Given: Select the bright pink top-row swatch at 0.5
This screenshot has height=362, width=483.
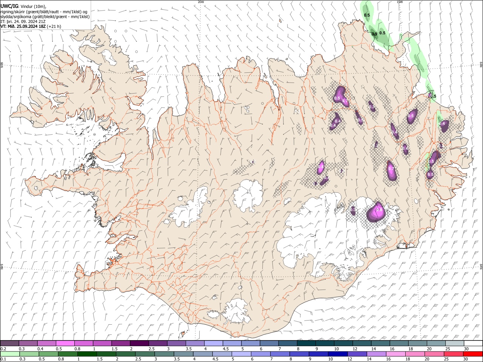Looking at the screenshot, I should (x=65, y=343).
